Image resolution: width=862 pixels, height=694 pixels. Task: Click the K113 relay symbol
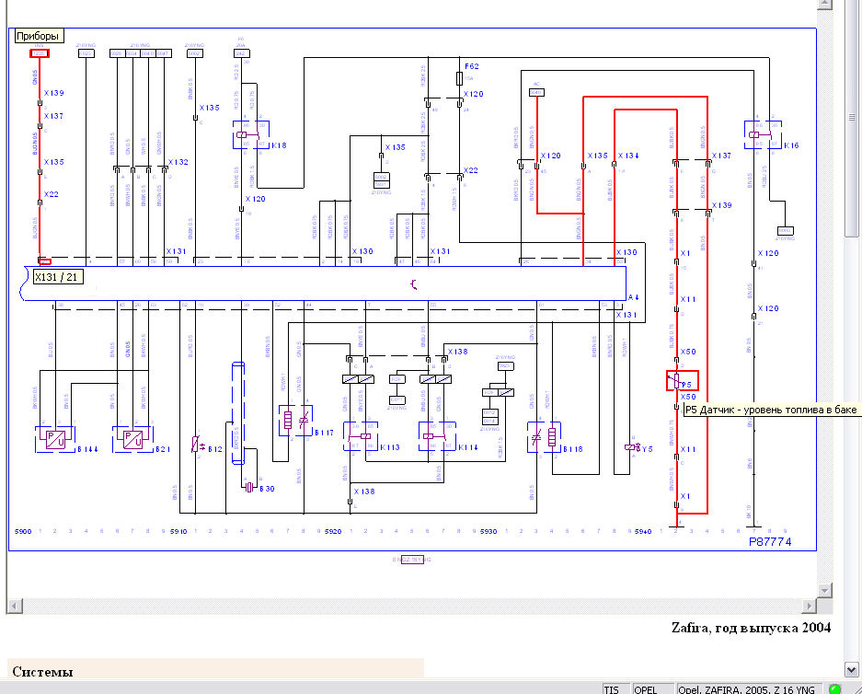tap(361, 436)
